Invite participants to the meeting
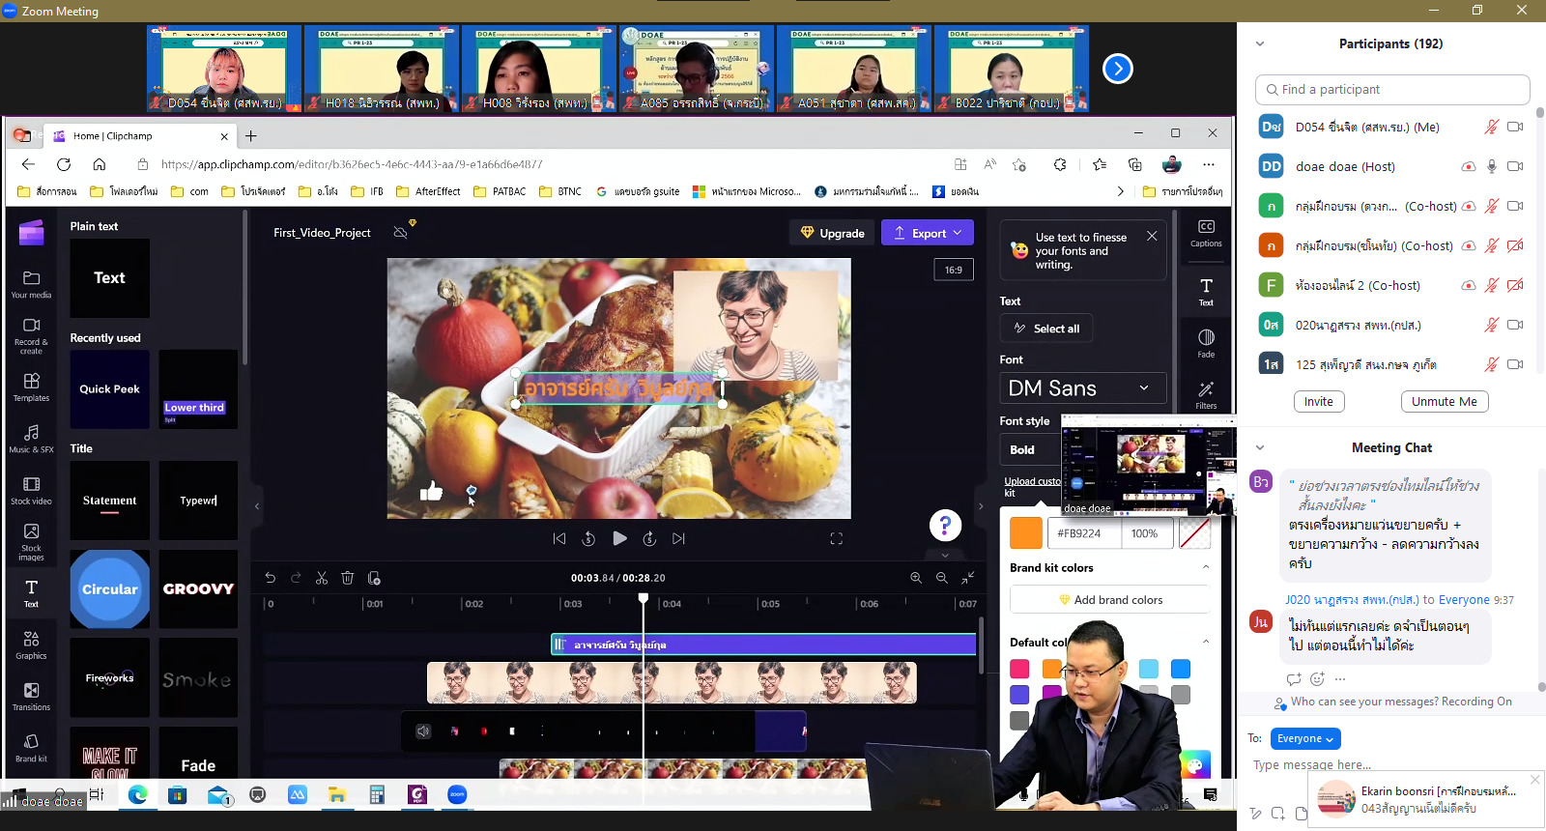 tap(1319, 402)
